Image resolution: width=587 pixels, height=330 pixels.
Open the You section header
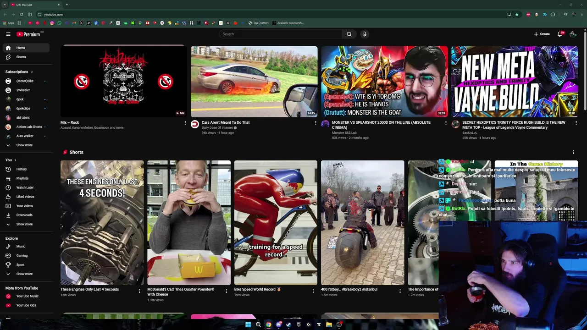pyautogui.click(x=11, y=160)
